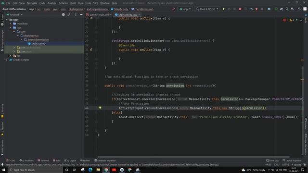Click CRLF line separator in status bar
Screen dimensions: 308x173
pos(277,164)
